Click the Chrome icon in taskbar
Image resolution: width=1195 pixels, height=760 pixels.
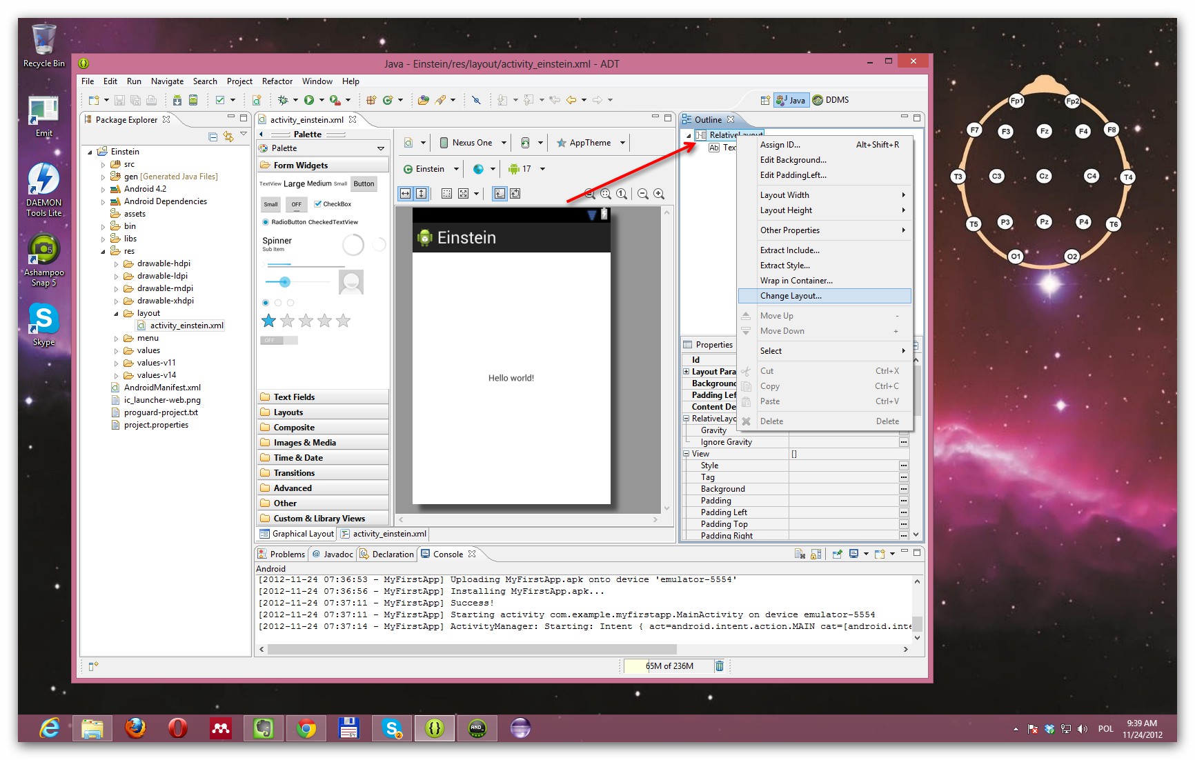tap(306, 728)
